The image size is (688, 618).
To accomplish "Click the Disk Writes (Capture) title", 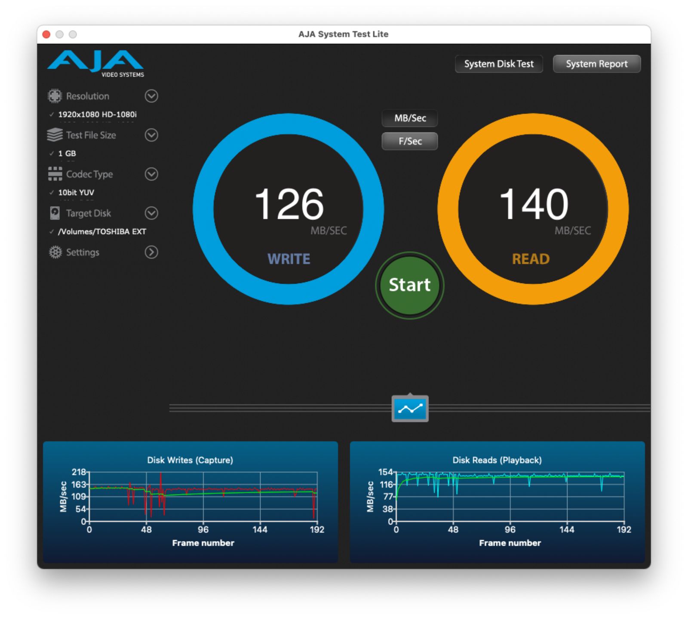I will point(190,460).
